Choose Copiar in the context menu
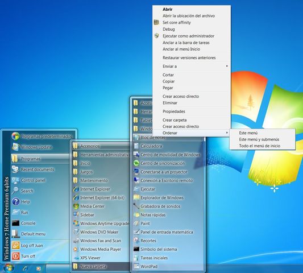 [x=192, y=81]
